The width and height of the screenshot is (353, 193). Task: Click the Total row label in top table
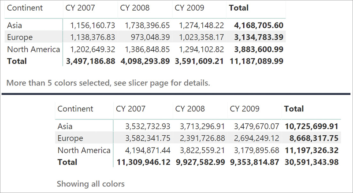pyautogui.click(x=17, y=61)
